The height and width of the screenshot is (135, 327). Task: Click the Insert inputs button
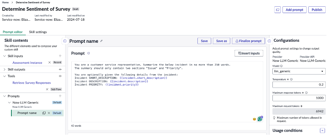pyautogui.click(x=249, y=53)
